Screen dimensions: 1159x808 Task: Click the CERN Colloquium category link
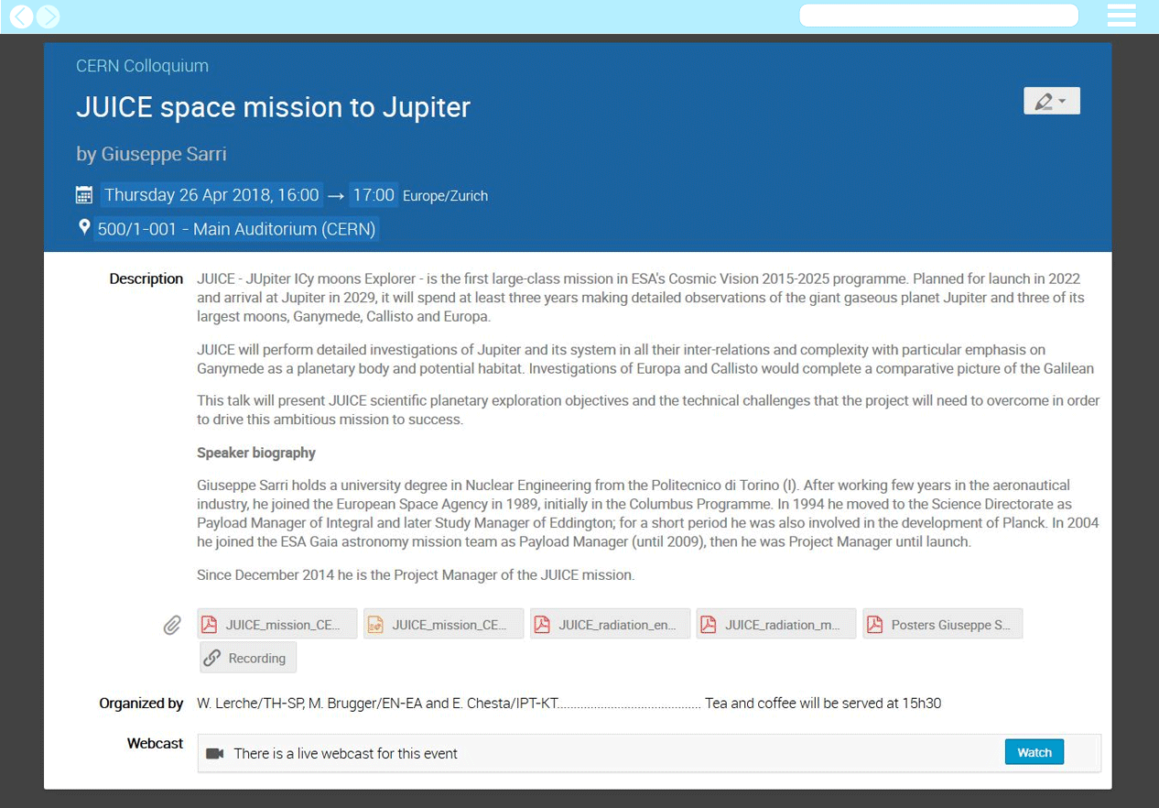(x=142, y=66)
